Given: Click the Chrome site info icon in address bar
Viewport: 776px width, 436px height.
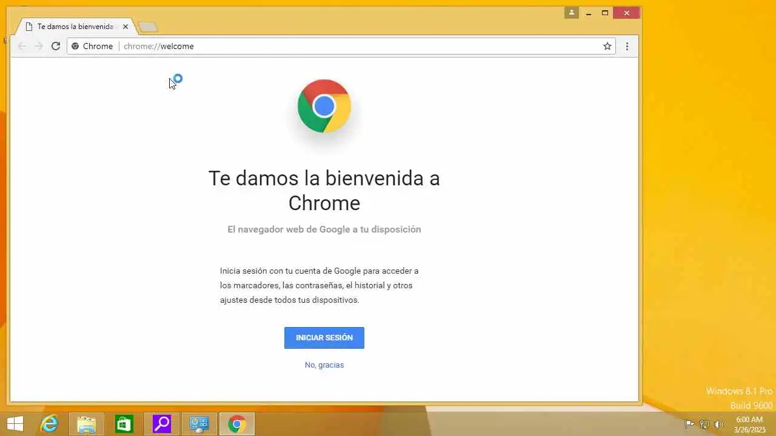Looking at the screenshot, I should click(x=75, y=46).
